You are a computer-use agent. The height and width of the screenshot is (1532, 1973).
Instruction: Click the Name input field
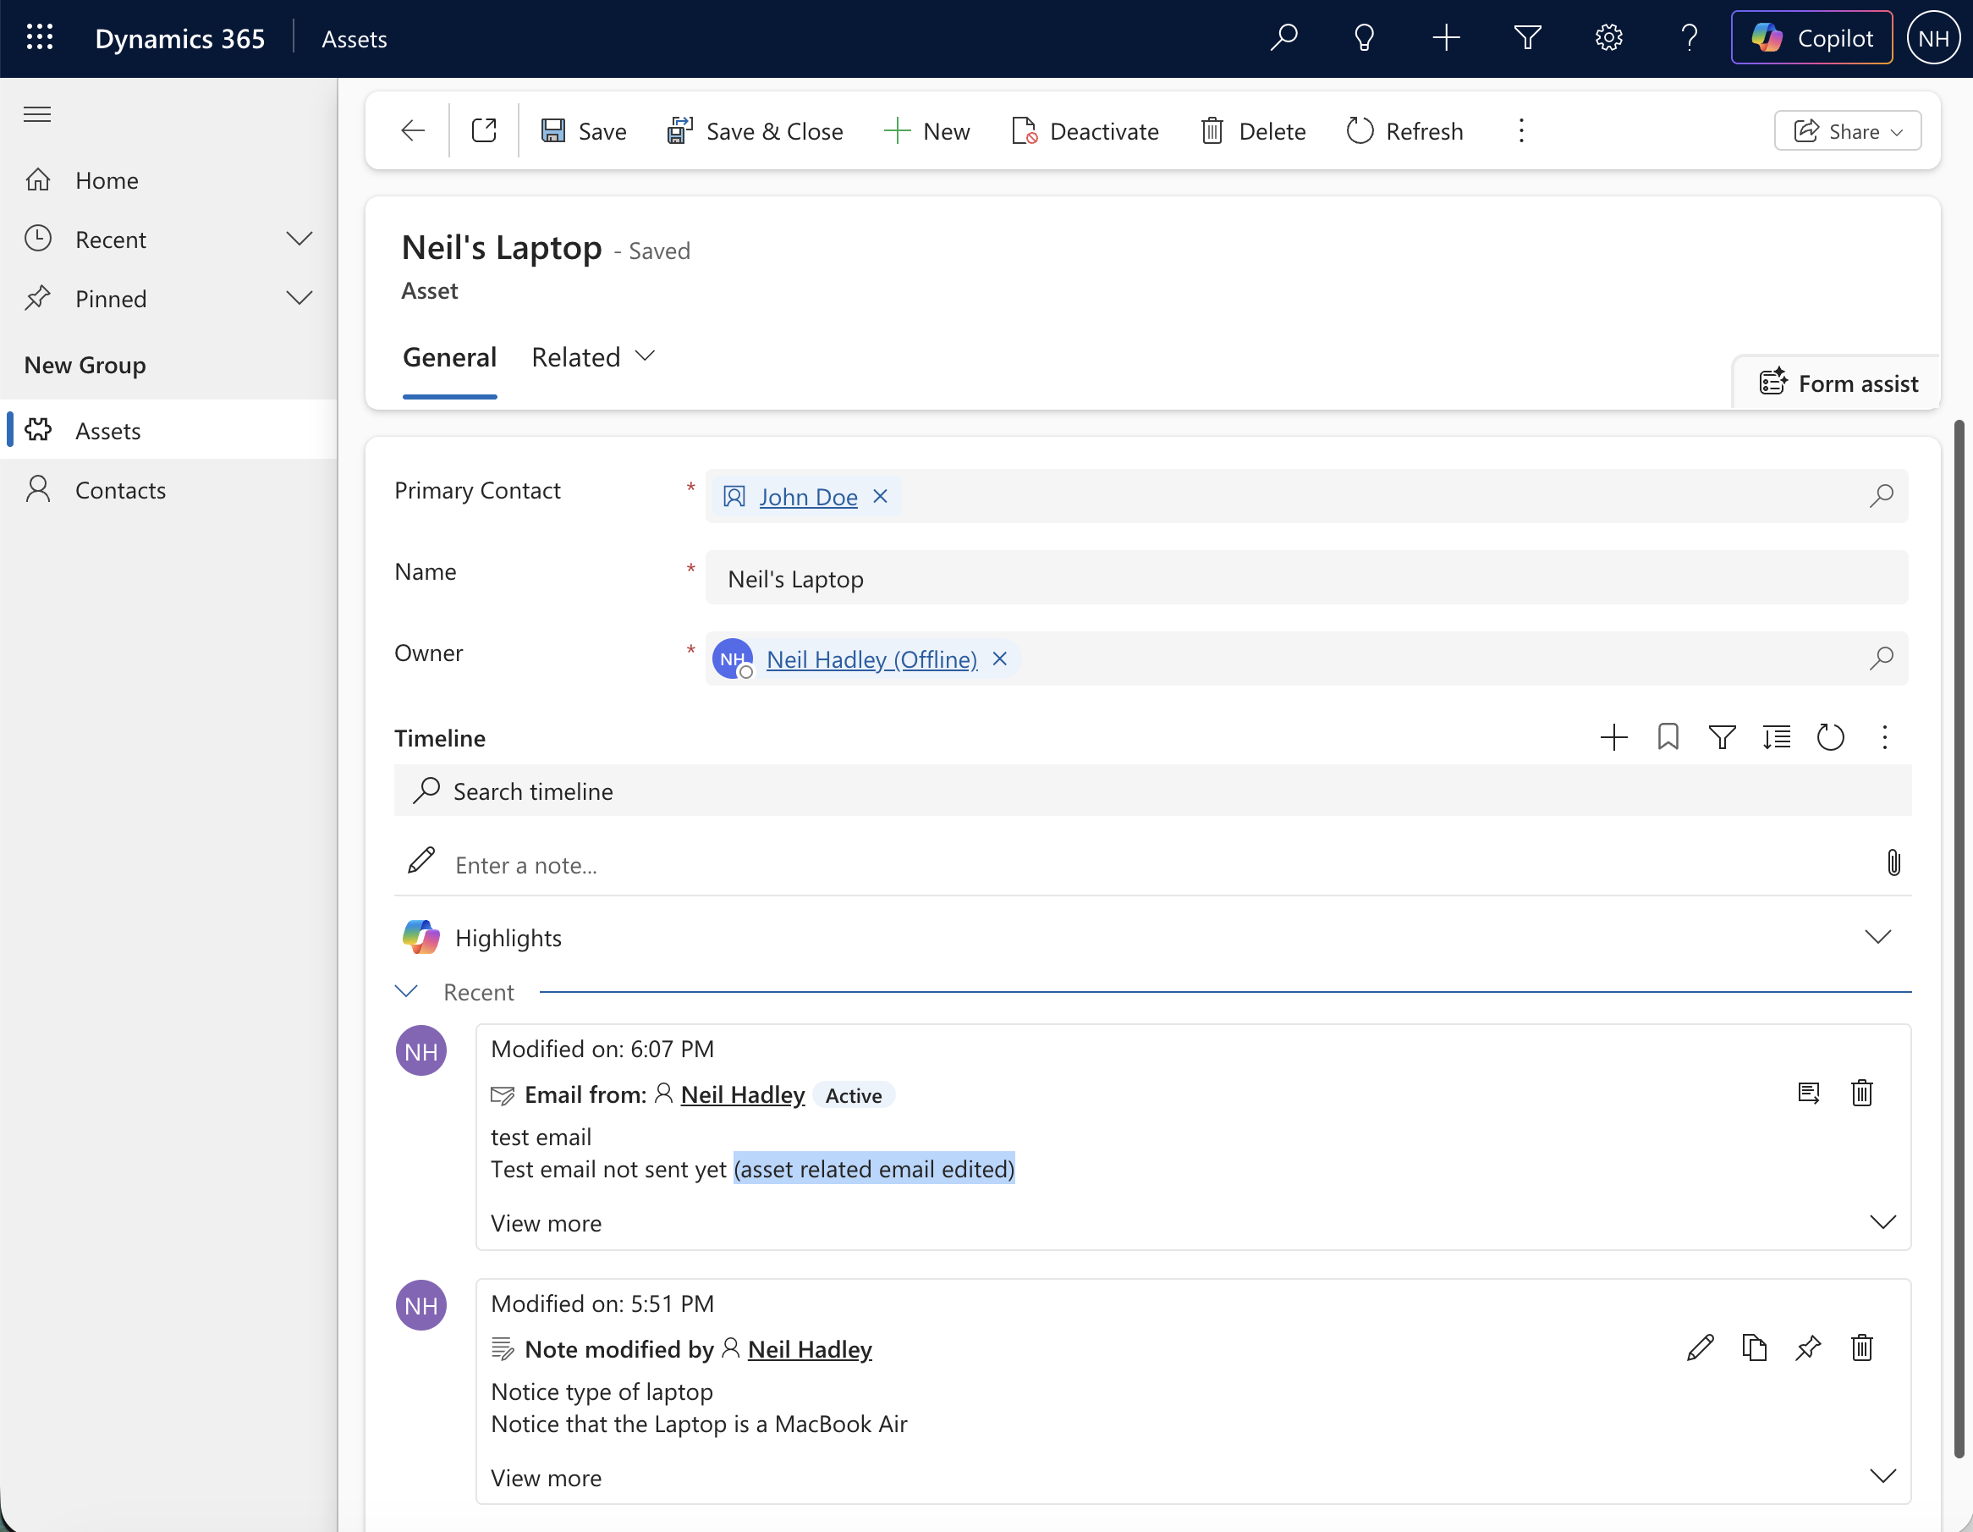click(x=1306, y=577)
